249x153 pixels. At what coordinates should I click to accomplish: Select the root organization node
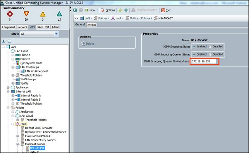click(x=23, y=124)
